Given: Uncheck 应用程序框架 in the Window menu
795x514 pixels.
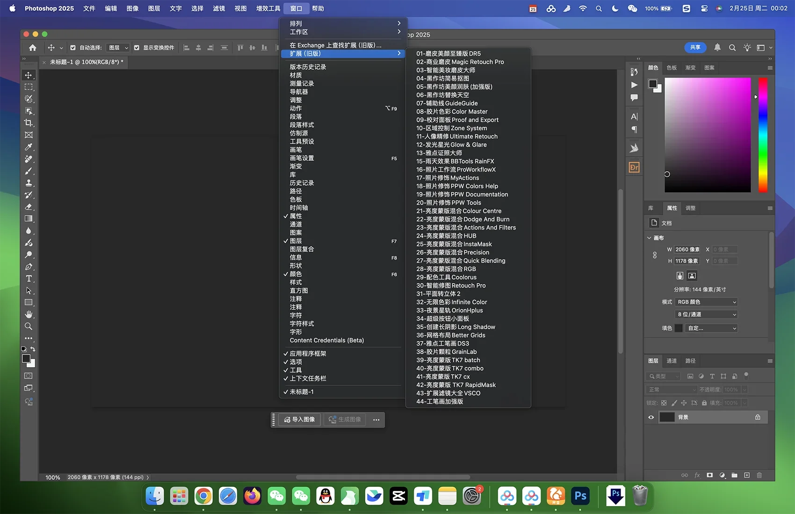Looking at the screenshot, I should tap(342, 354).
